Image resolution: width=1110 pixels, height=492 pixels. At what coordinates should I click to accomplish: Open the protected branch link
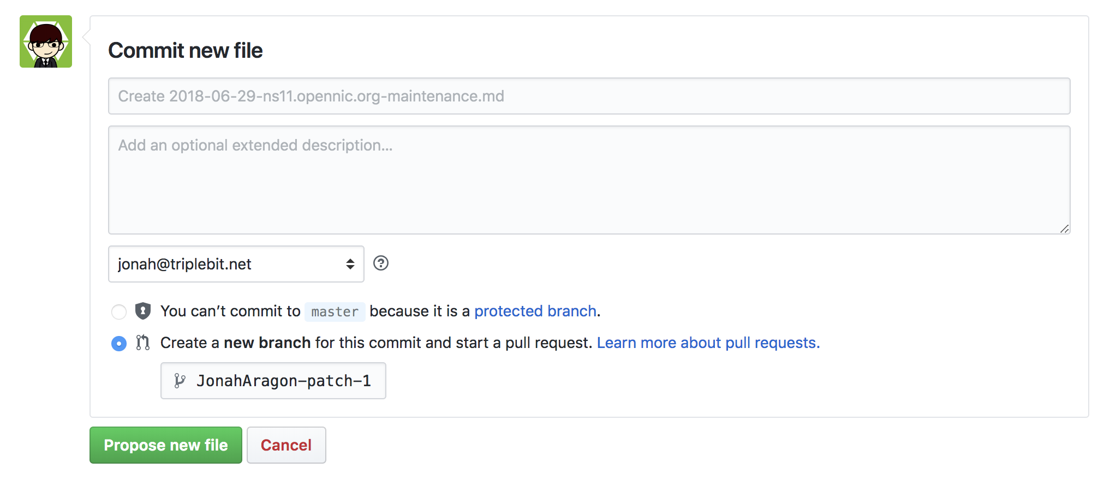click(x=535, y=311)
